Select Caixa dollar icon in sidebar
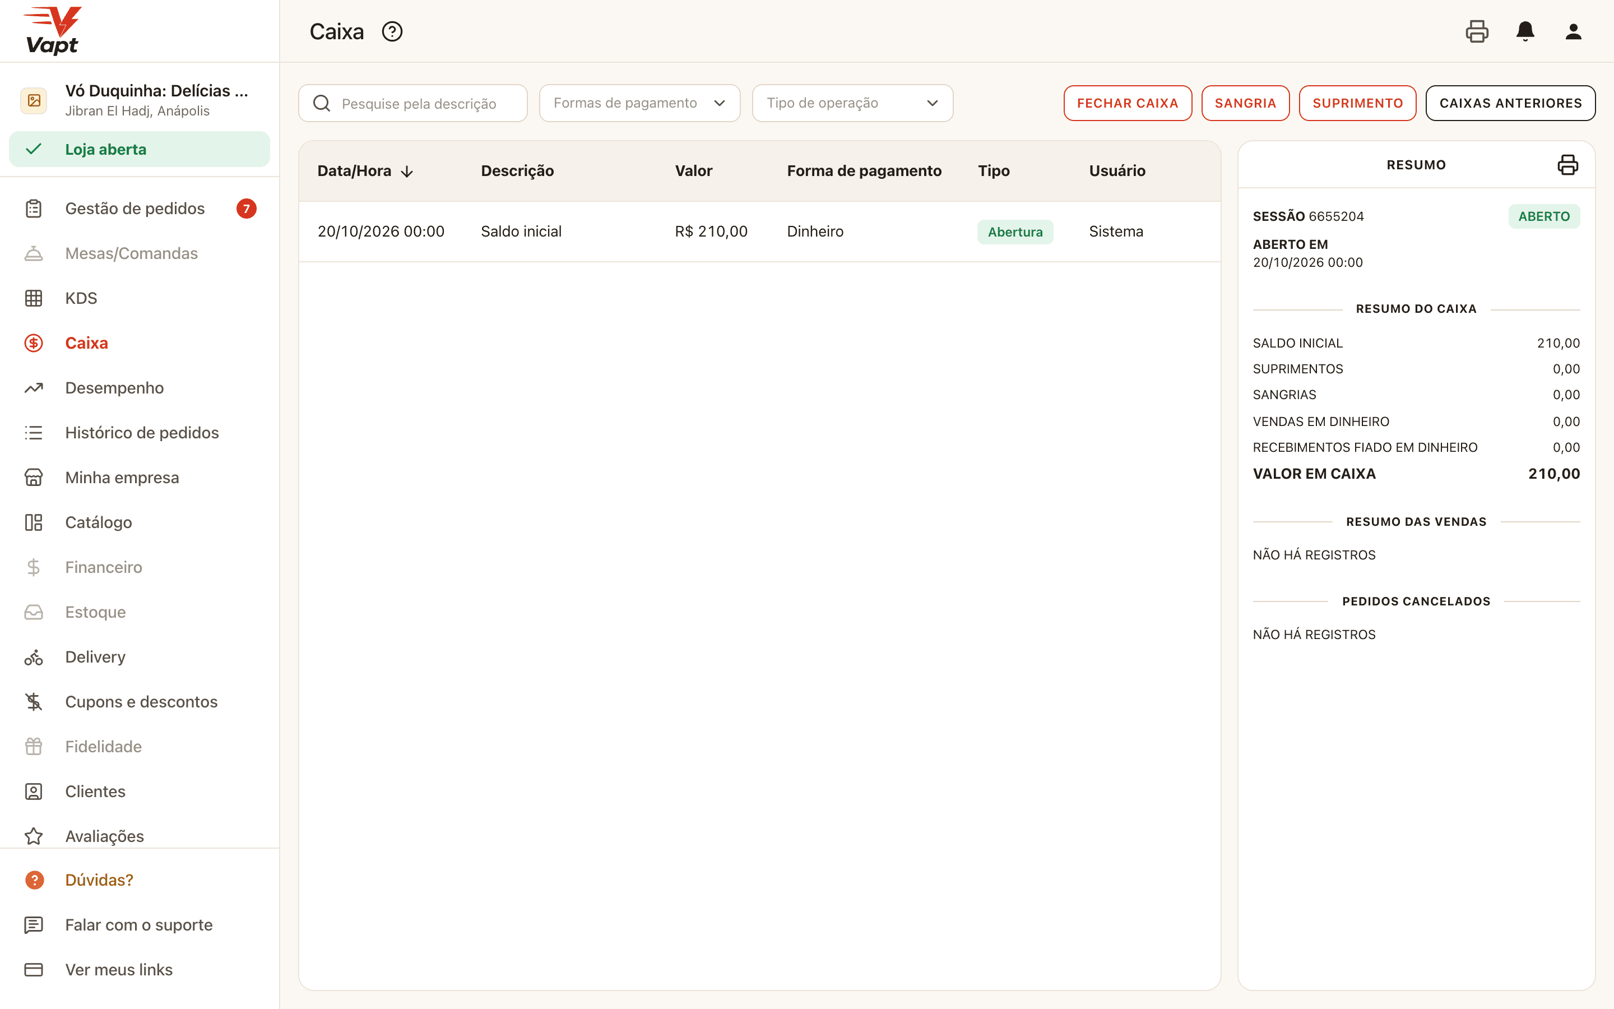The width and height of the screenshot is (1614, 1009). (34, 342)
